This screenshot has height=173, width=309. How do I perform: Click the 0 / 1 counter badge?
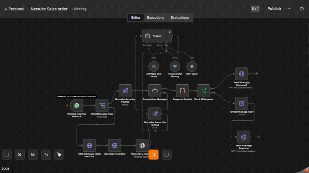tap(255, 9)
